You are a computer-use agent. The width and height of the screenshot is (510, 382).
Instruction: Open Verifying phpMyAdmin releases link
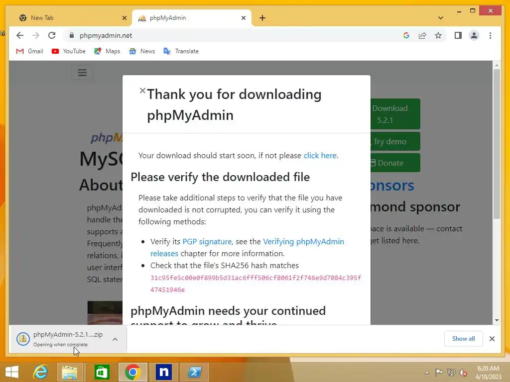pos(247,248)
